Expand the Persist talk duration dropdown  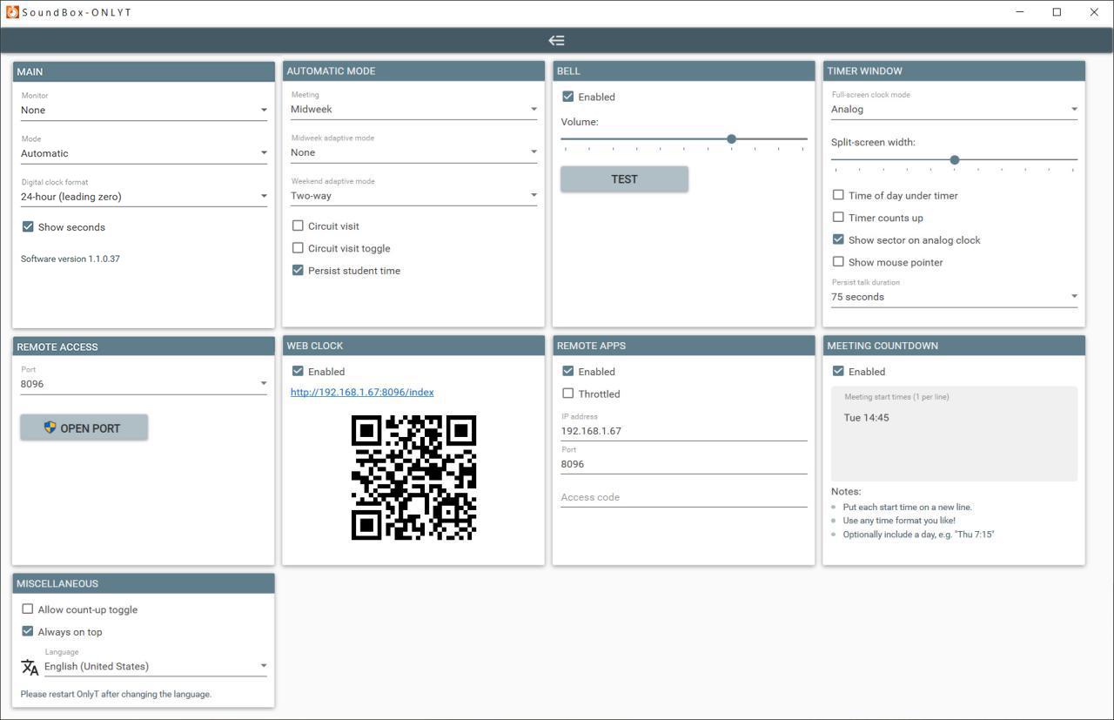[1073, 295]
